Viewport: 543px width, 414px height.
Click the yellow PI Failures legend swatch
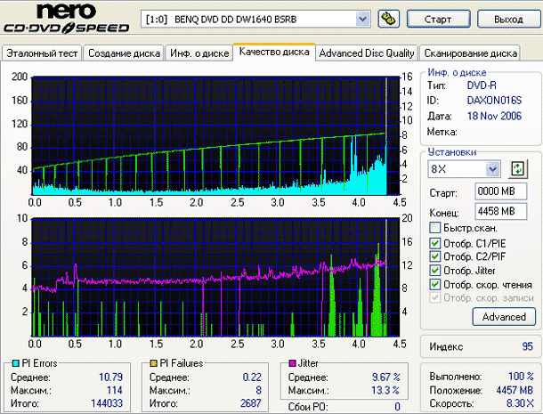155,364
